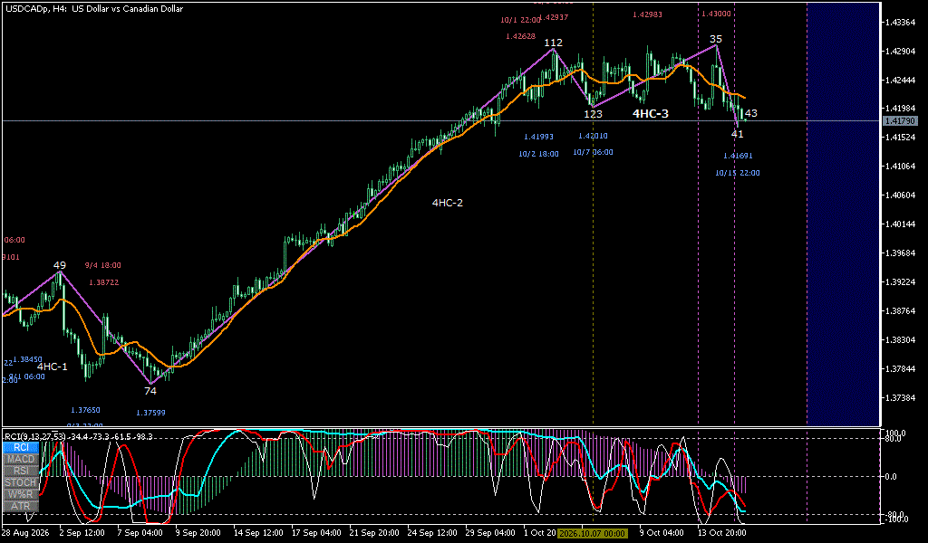The height and width of the screenshot is (543, 928).
Task: Click the '4HC-2' wave label
Action: [x=448, y=203]
